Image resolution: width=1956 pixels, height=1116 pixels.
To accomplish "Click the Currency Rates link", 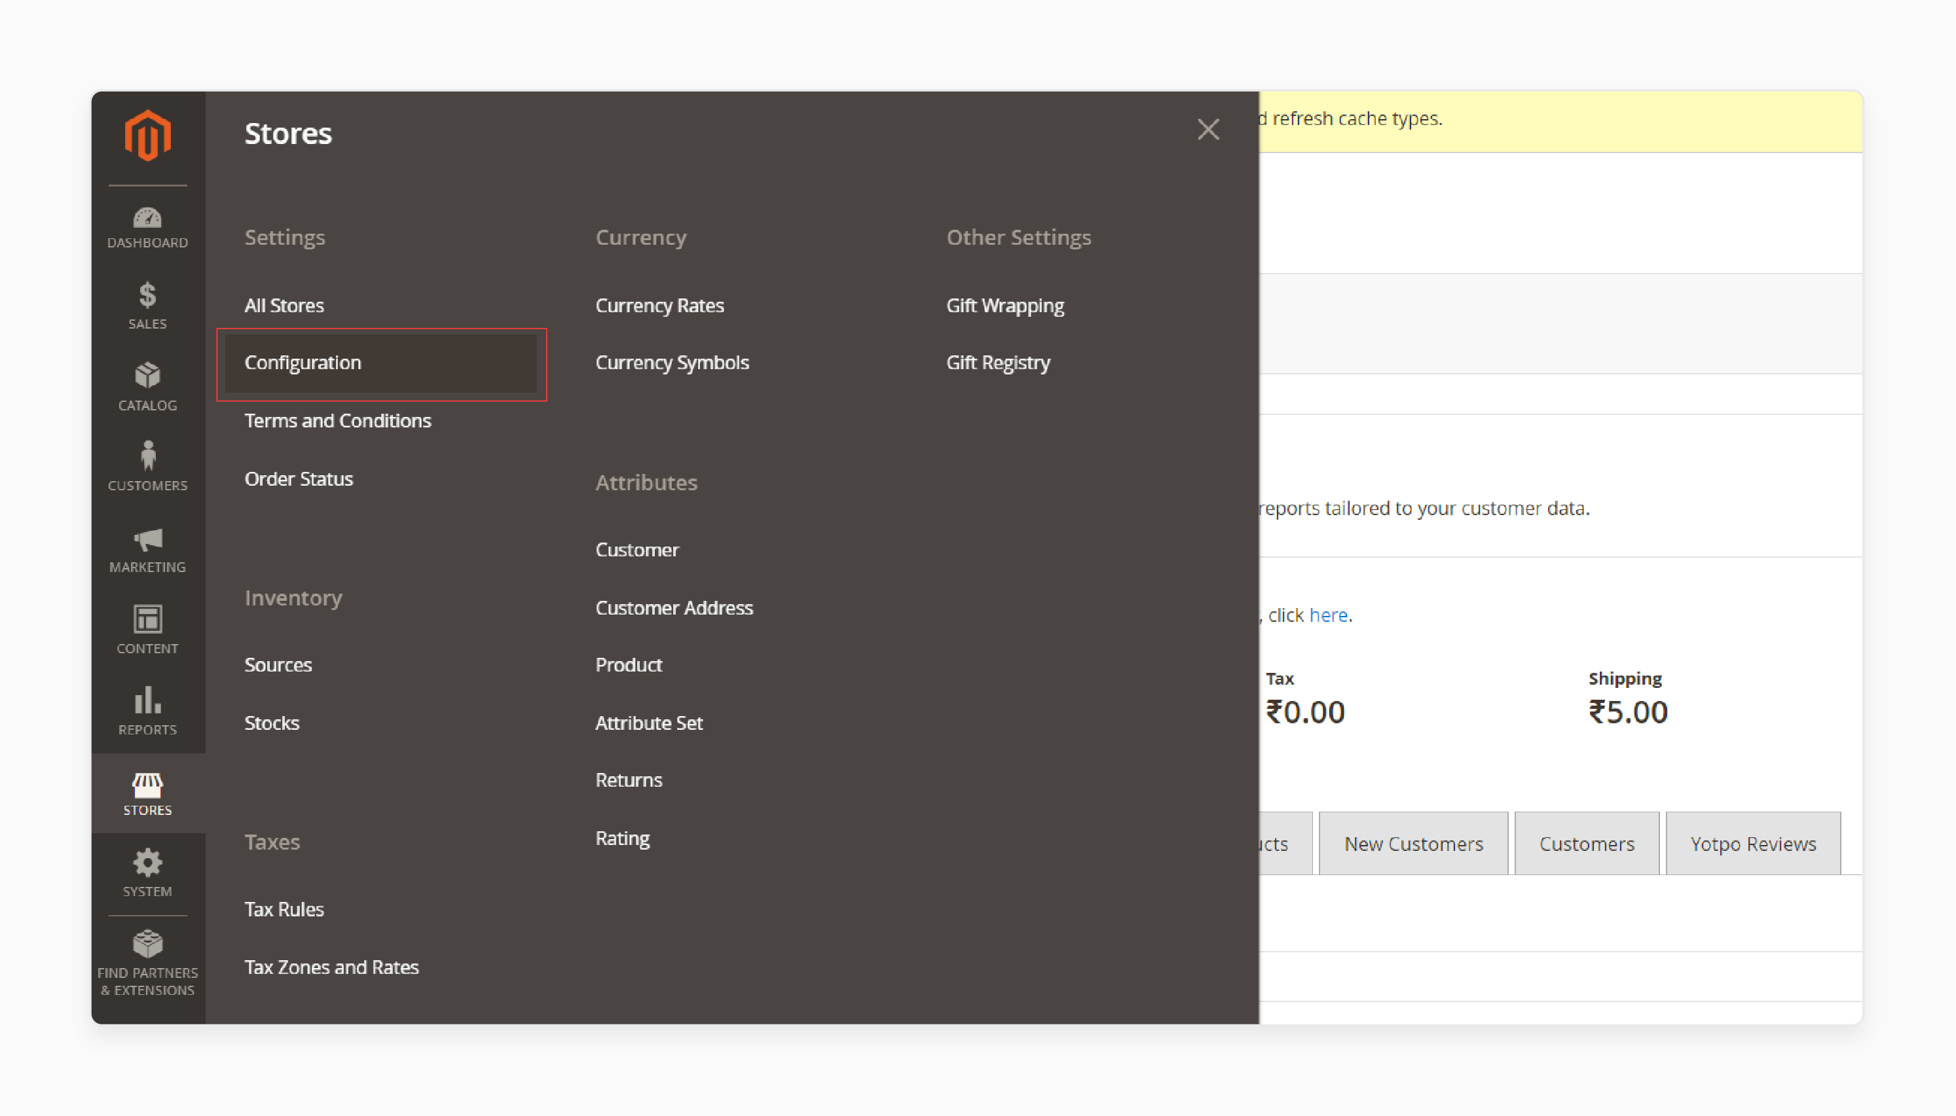I will click(658, 305).
